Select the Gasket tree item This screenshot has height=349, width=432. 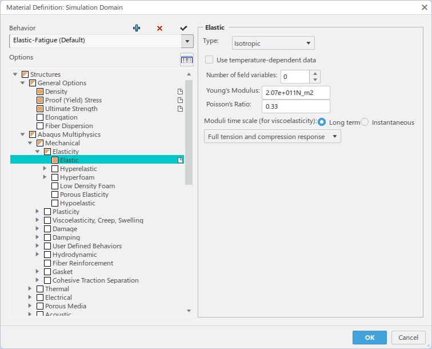point(62,272)
